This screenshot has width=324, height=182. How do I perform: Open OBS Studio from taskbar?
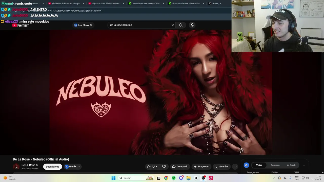[204, 178]
